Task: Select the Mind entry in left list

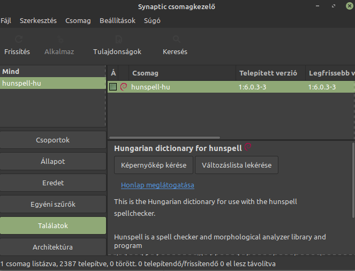Action: (x=53, y=72)
